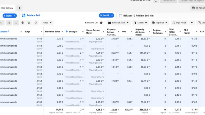
Task: Click the 36,27 ROAS value
Action: pyautogui.click(x=114, y=53)
